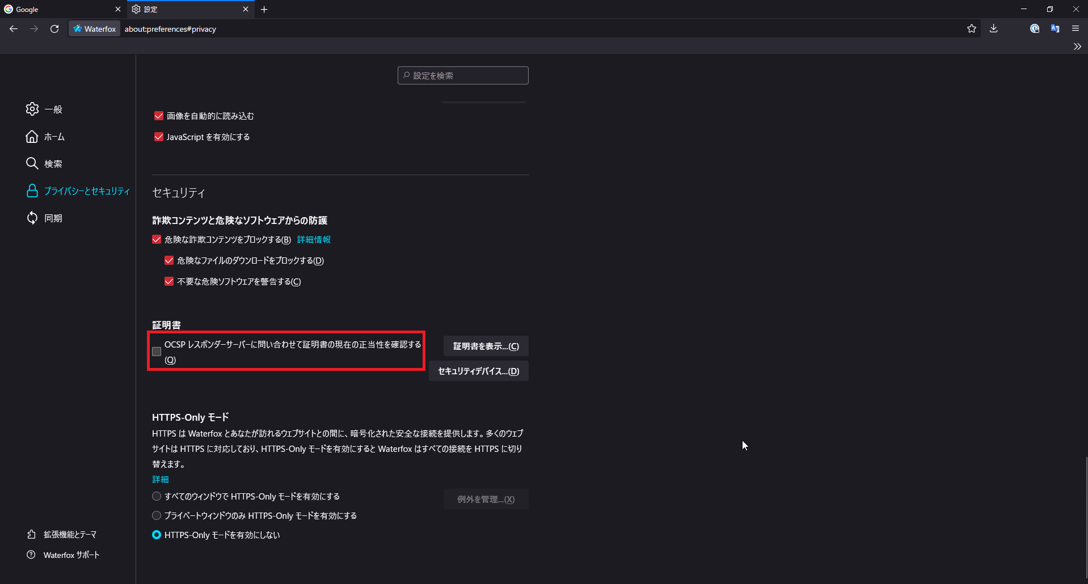Open 詳細情報 link for deceptive content
1088x584 pixels.
click(314, 240)
